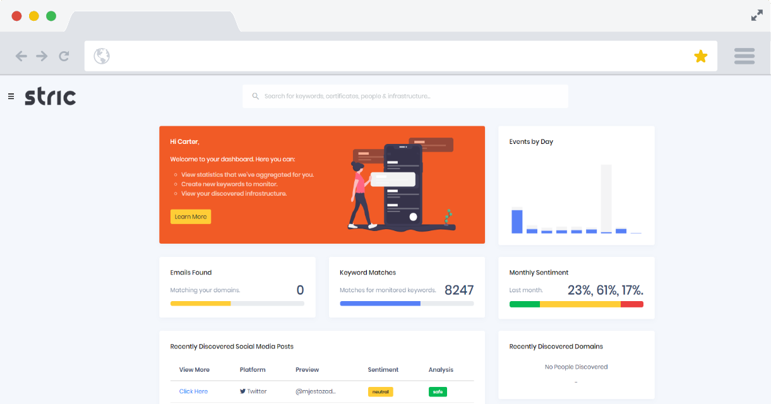The image size is (771, 404).
Task: Open the browser menu with three bars
Action: (744, 56)
